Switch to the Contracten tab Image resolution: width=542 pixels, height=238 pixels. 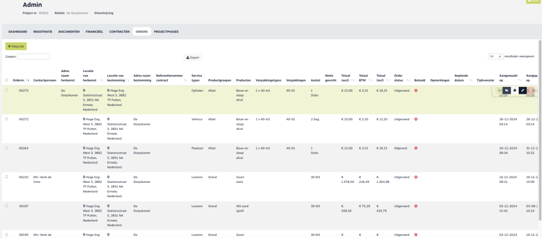tap(119, 31)
